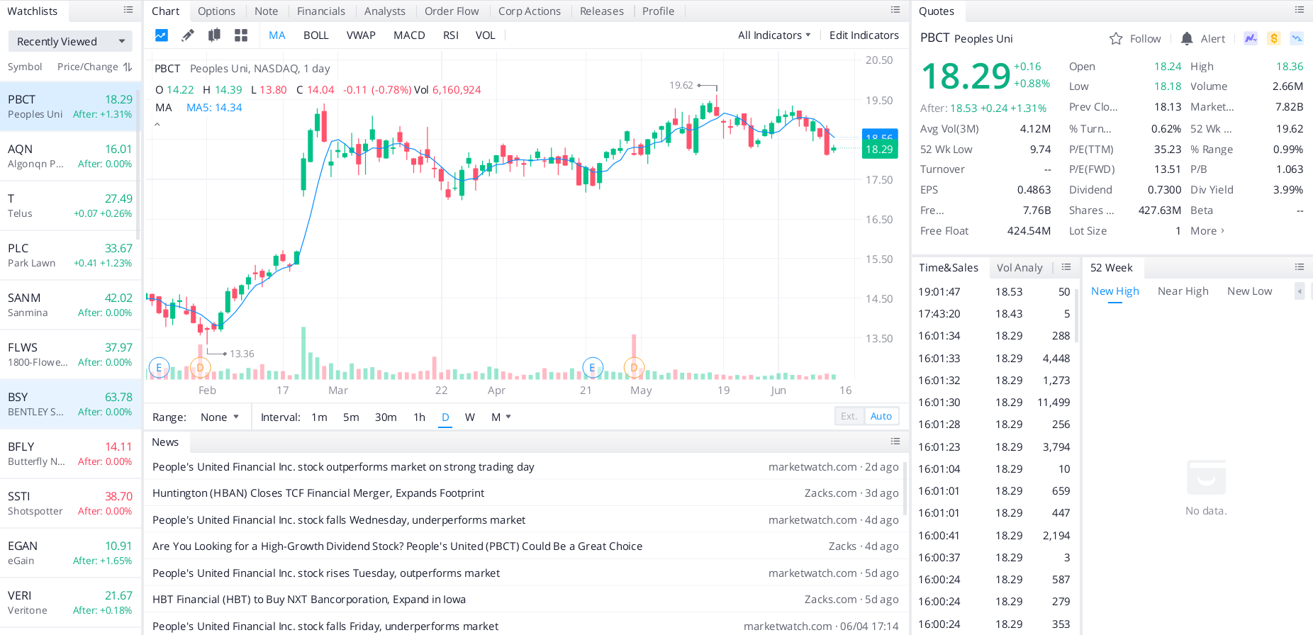Open the multi-chart grid layout icon

[x=241, y=35]
